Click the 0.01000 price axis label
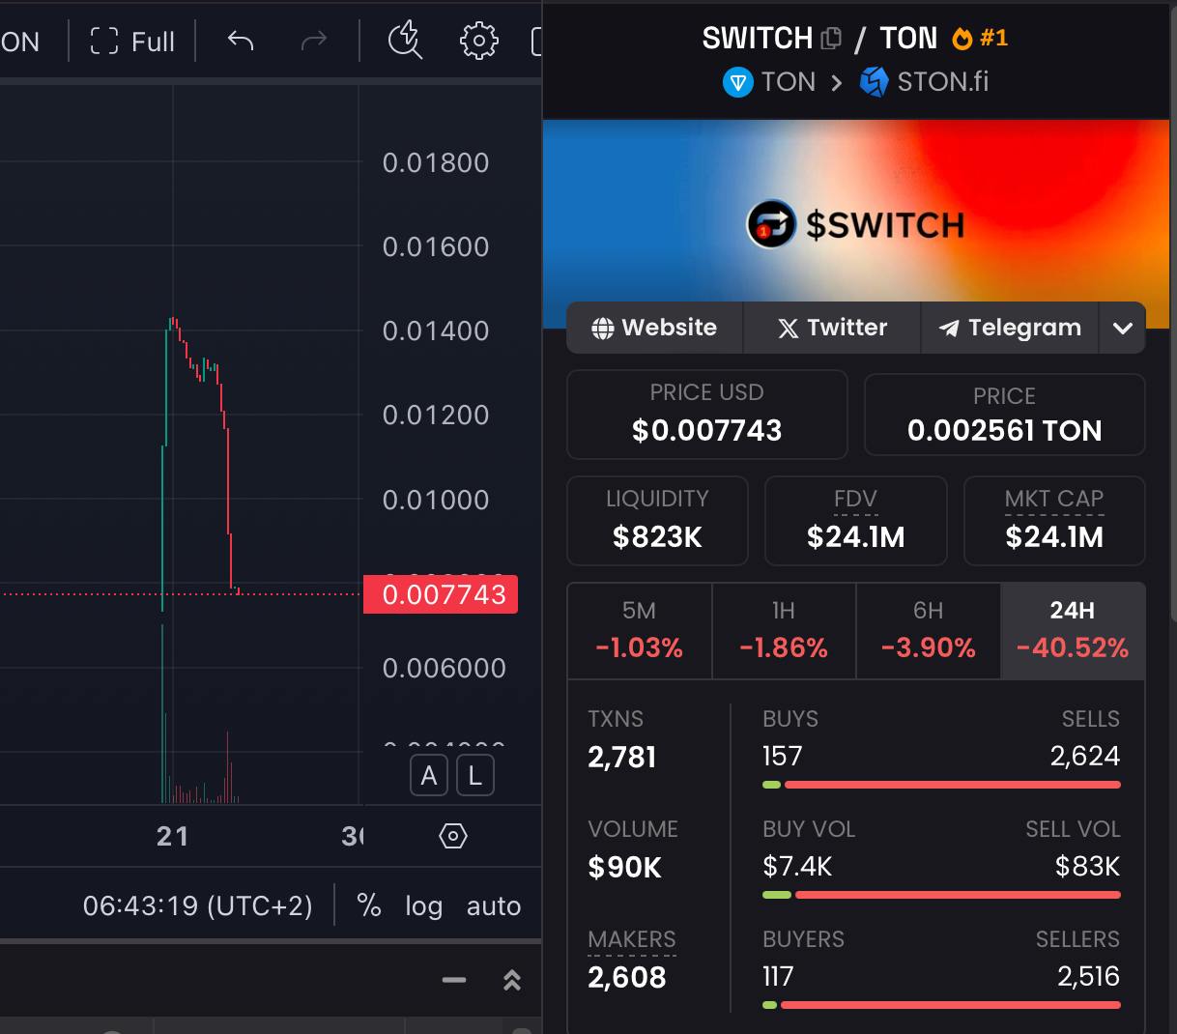This screenshot has height=1034, width=1177. click(x=436, y=500)
